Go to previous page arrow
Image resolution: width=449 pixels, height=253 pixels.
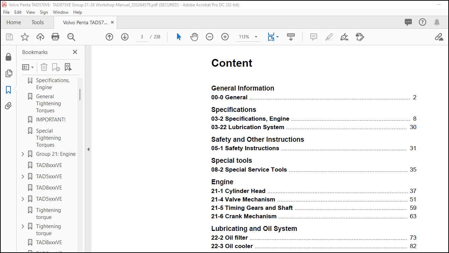click(x=109, y=37)
